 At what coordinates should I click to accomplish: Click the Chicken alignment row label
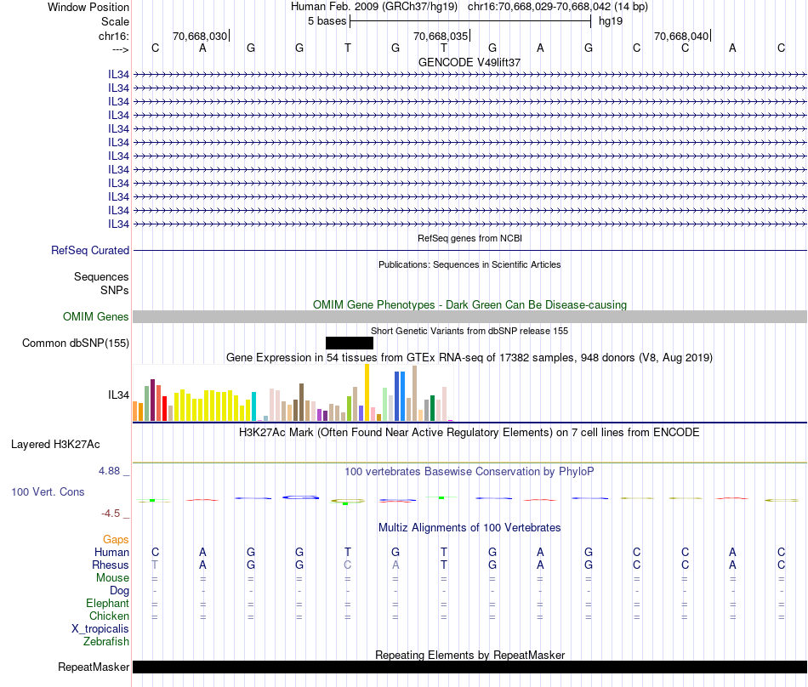click(109, 616)
